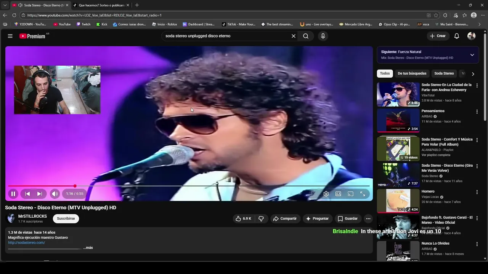This screenshot has width=488, height=274.
Task: Go back with the browser back arrow
Action: click(x=5, y=15)
